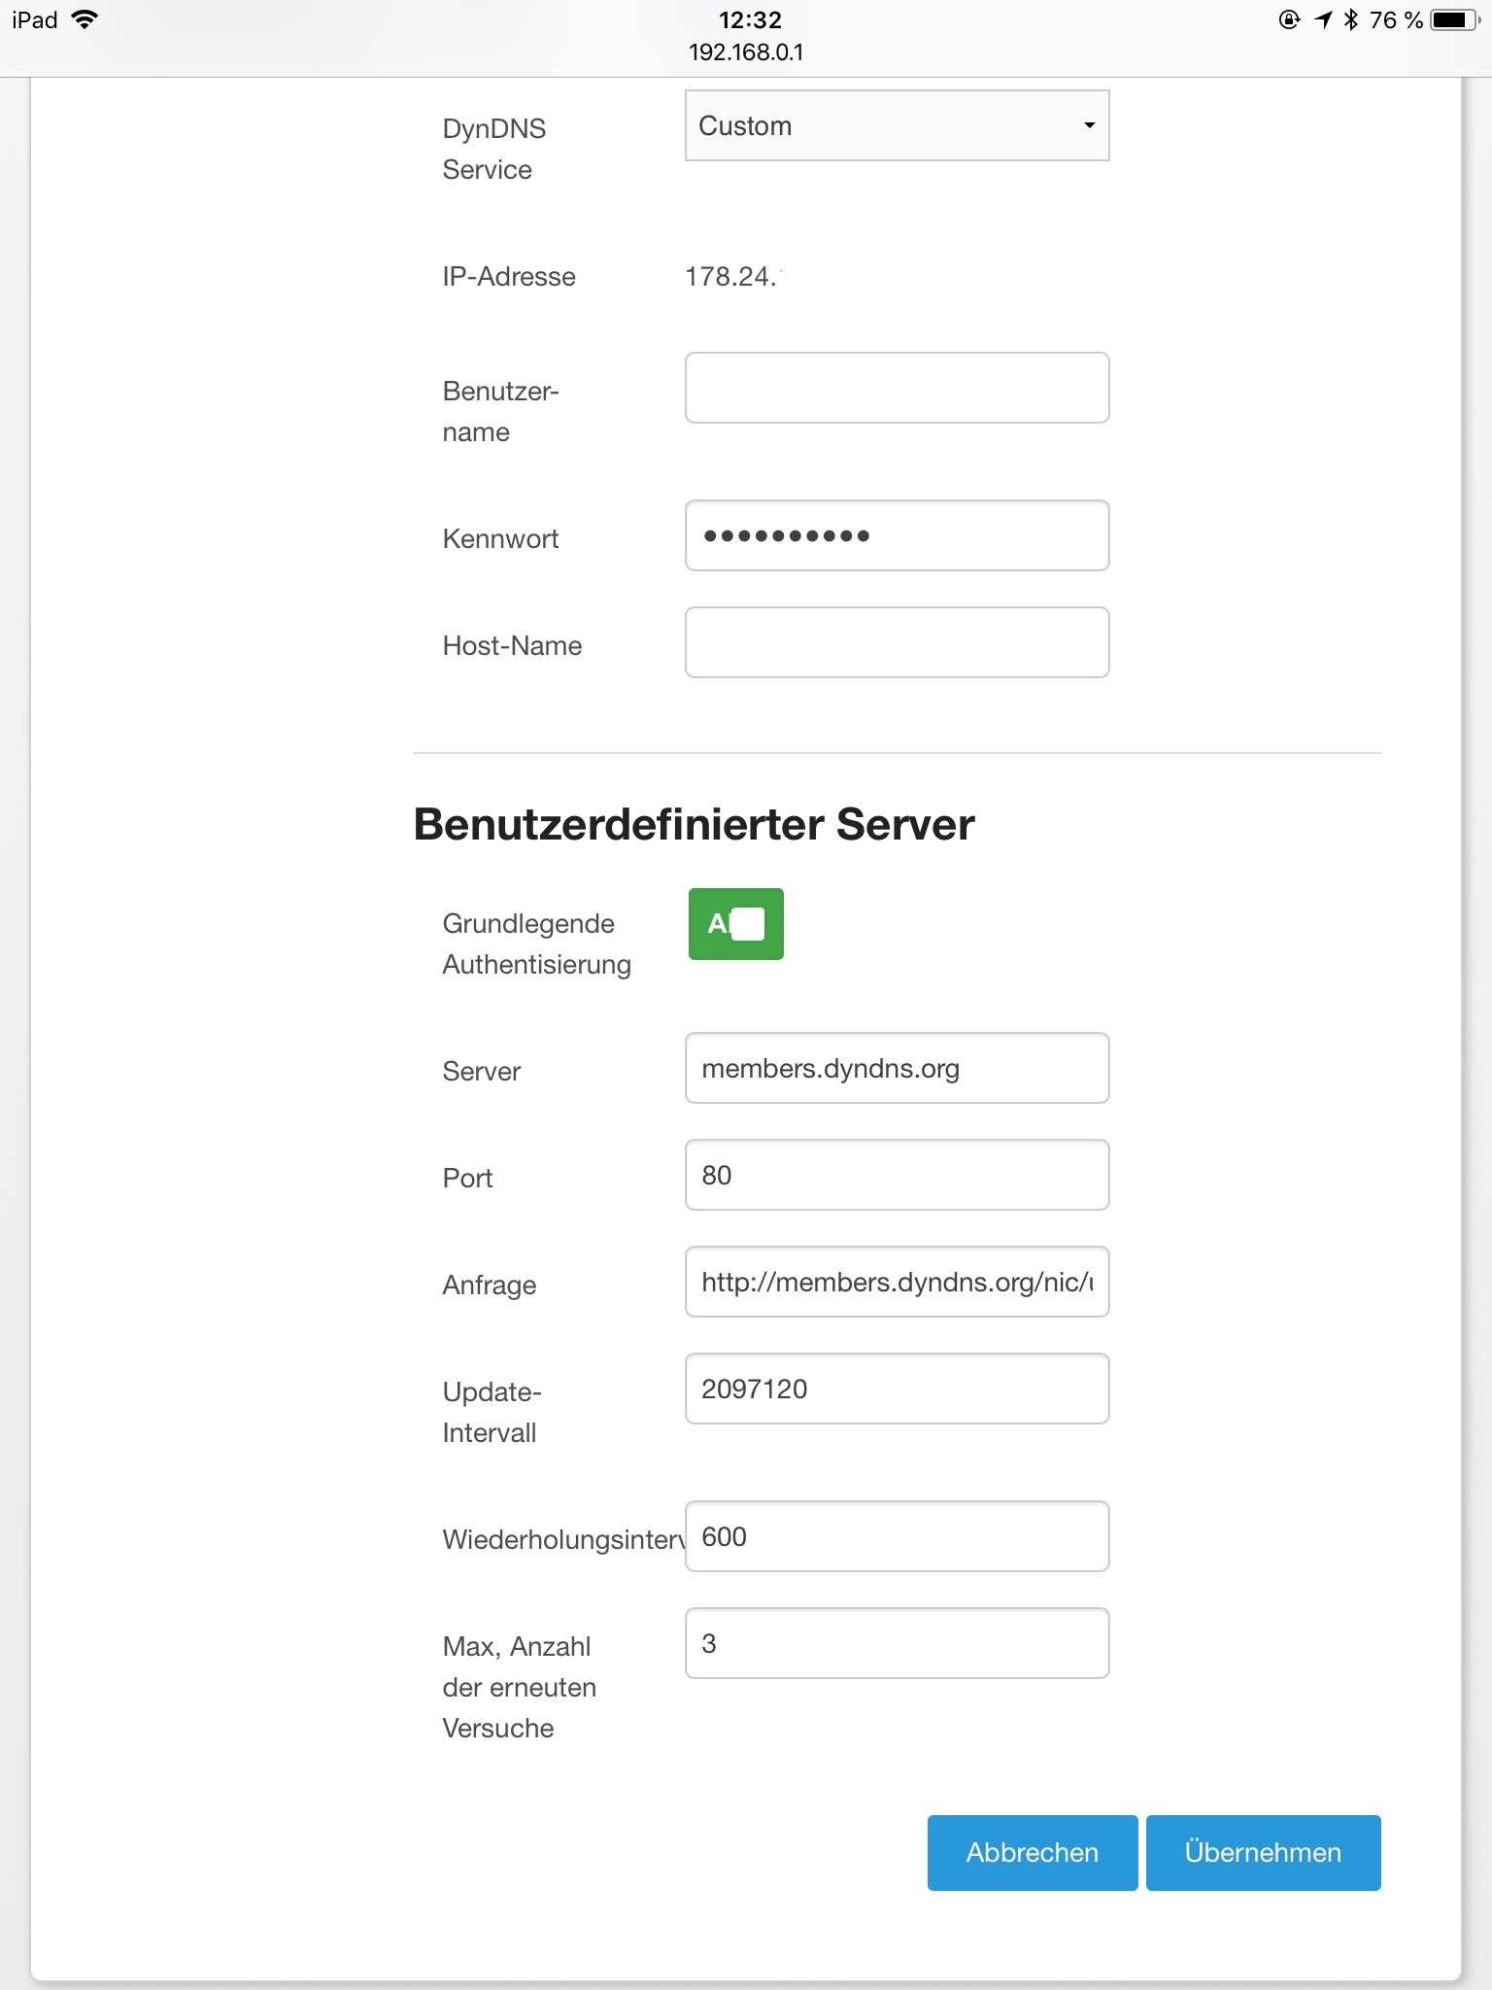The image size is (1492, 1990).
Task: Click the DynDNS Service label
Action: tap(493, 149)
